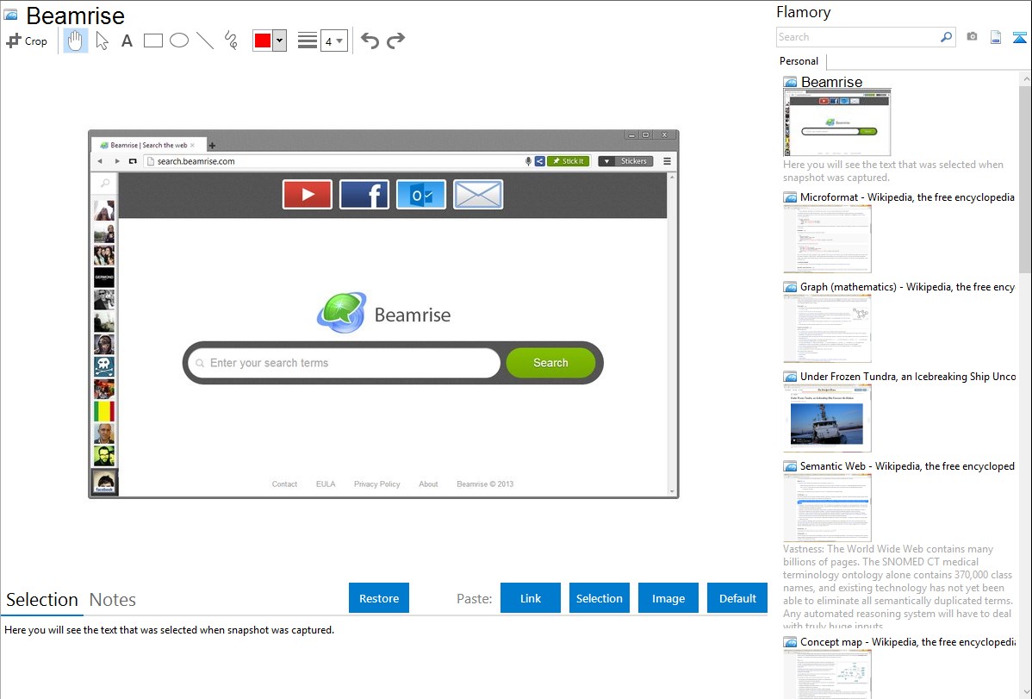Open the Graph (mathematics) snapshot thumbnail

click(827, 328)
